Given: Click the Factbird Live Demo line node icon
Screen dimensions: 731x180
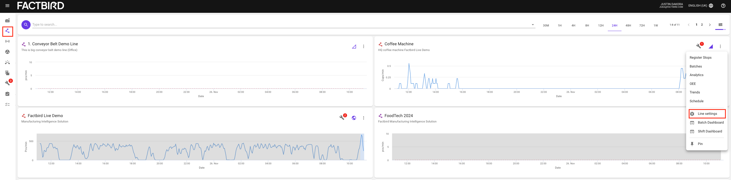Looking at the screenshot, I should 24,116.
